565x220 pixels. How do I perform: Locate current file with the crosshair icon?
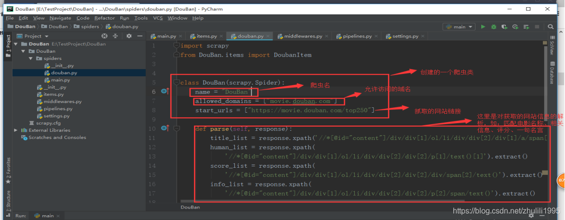[104, 36]
